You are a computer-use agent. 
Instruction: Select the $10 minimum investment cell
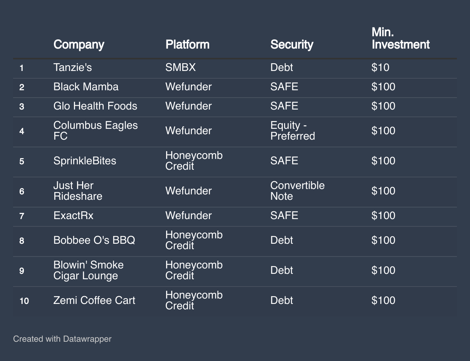[380, 67]
